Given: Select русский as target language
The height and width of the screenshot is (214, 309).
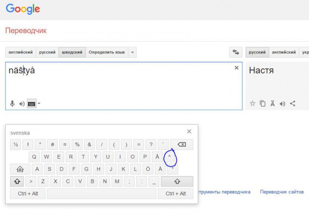Looking at the screenshot, I should 257,52.
